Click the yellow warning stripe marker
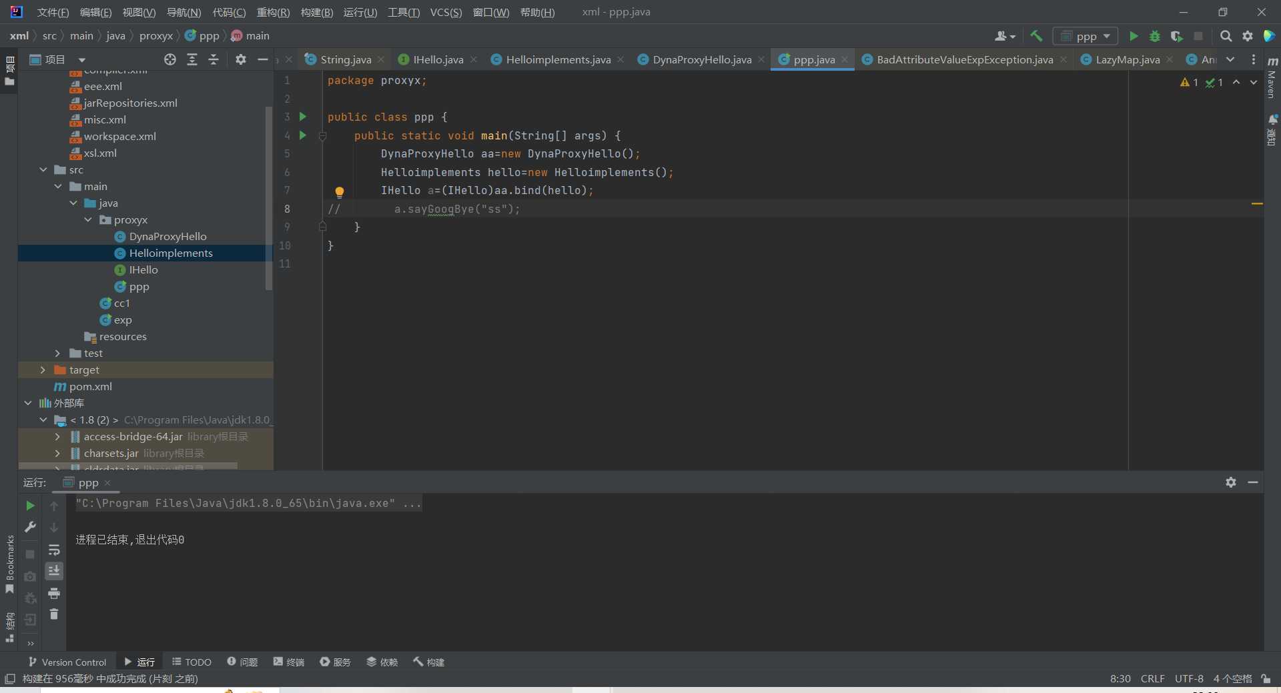 coord(1257,203)
